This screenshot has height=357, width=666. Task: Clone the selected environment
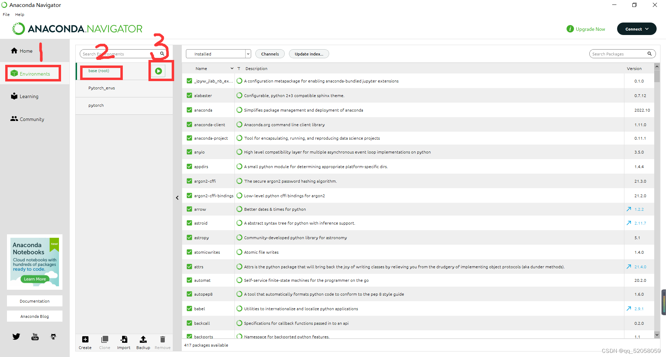click(104, 342)
